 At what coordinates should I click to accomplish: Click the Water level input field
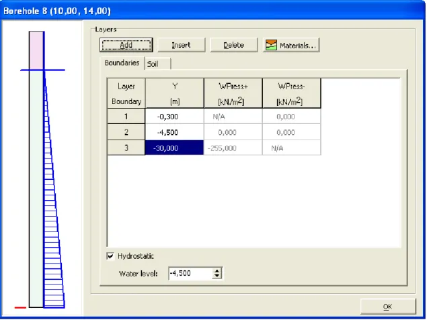pyautogui.click(x=190, y=273)
